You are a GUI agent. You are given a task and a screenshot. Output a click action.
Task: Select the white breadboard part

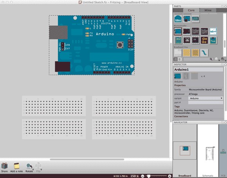tap(178, 53)
